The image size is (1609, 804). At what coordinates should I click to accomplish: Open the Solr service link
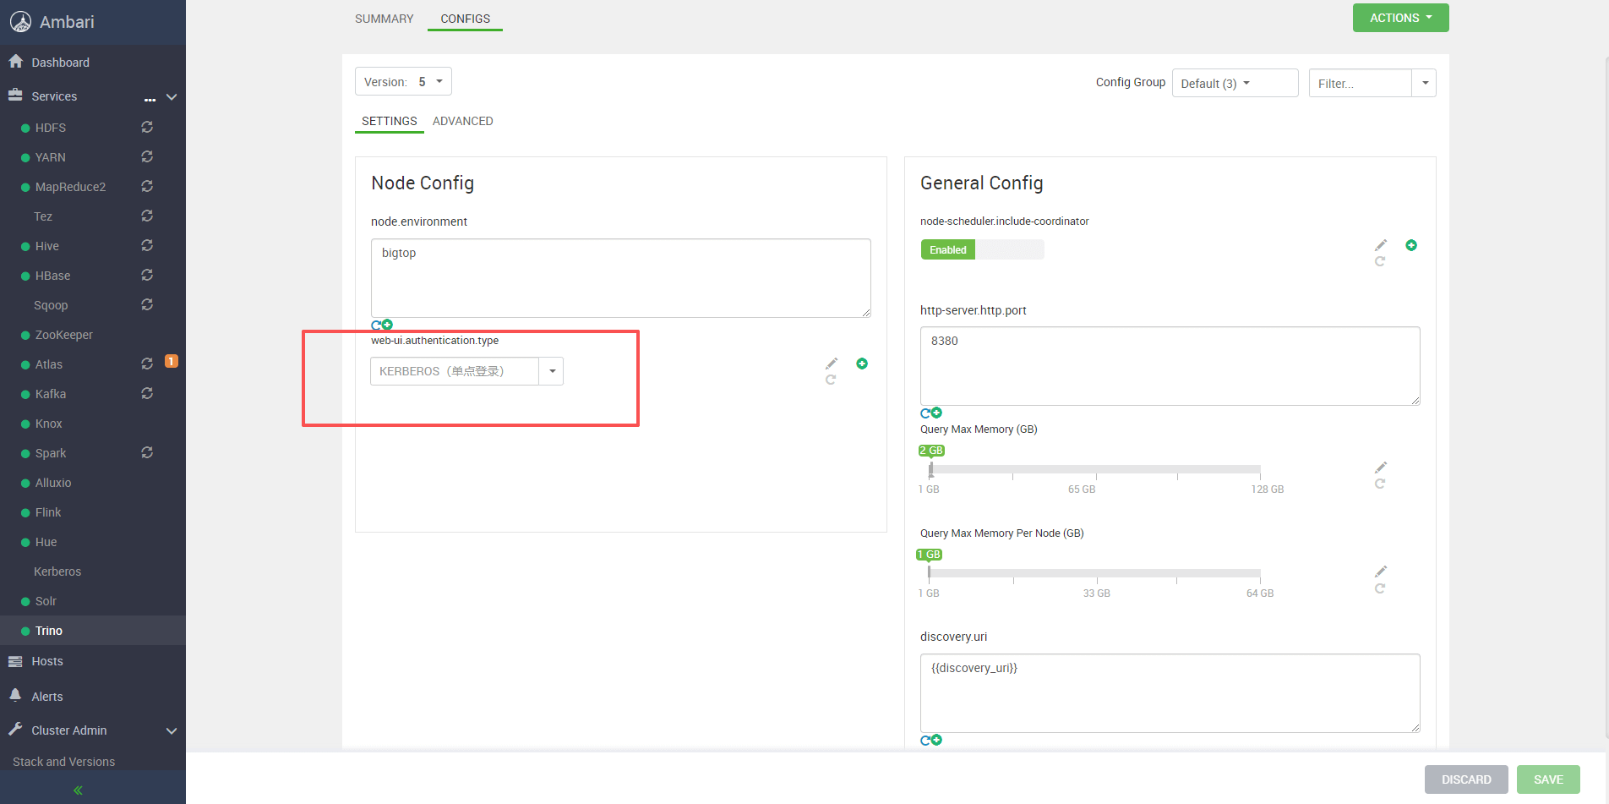(x=46, y=601)
